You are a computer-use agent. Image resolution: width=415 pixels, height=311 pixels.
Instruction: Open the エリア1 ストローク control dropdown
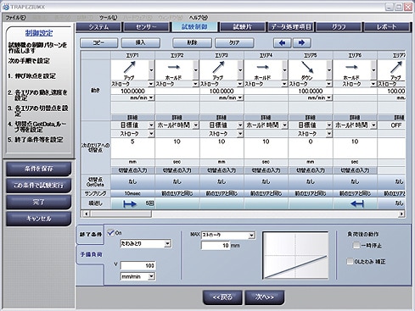[151, 84]
